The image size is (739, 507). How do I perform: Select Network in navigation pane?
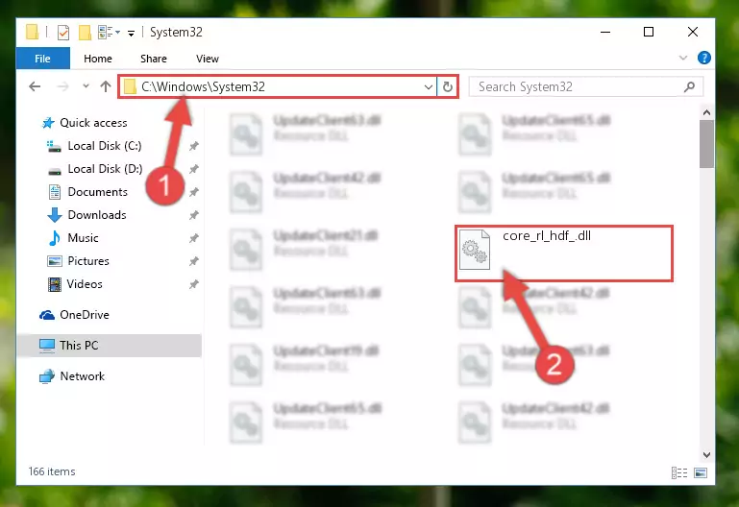point(72,376)
